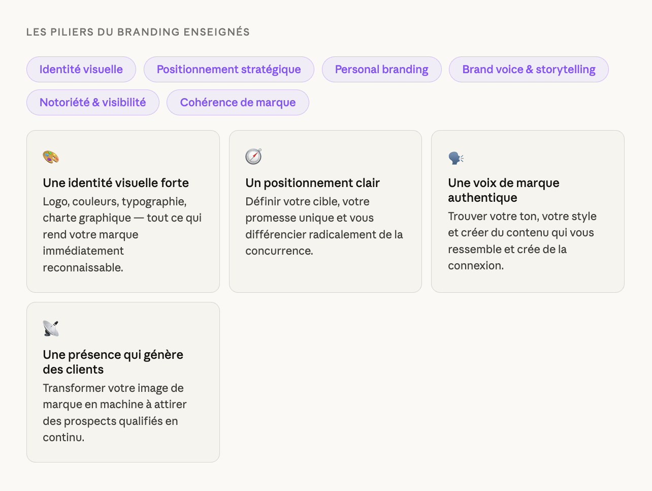The image size is (652, 491).
Task: Click the compass icon
Action: [x=253, y=157]
